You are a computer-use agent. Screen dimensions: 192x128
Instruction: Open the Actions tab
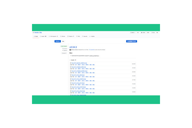(63, 36)
